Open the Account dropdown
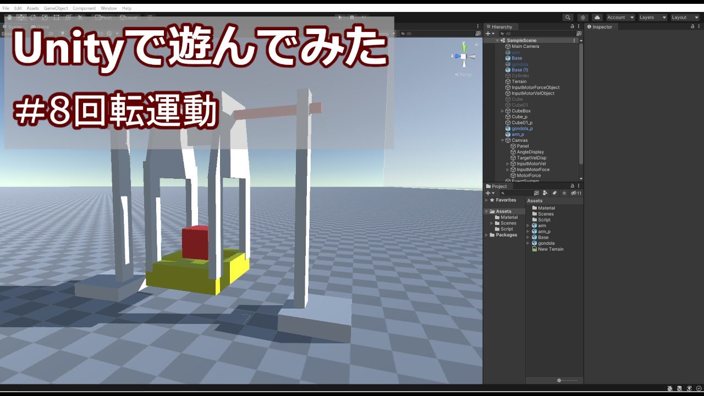704x396 pixels. click(x=620, y=18)
